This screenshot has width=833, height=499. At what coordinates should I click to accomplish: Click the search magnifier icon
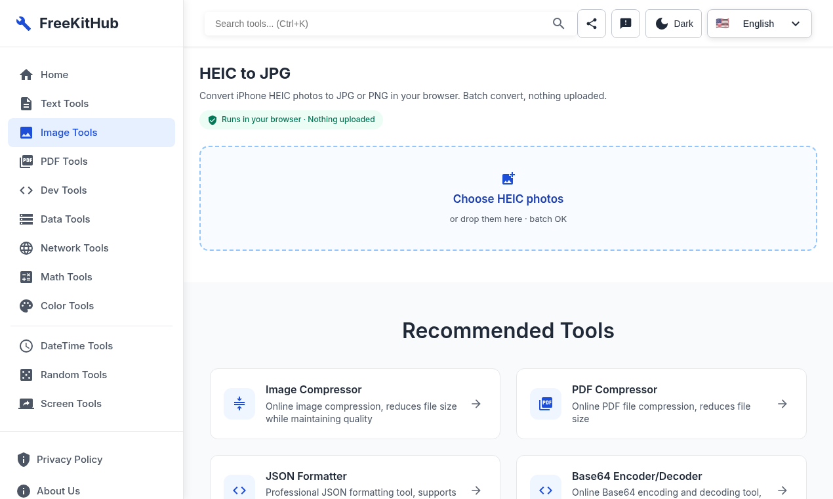point(559,24)
